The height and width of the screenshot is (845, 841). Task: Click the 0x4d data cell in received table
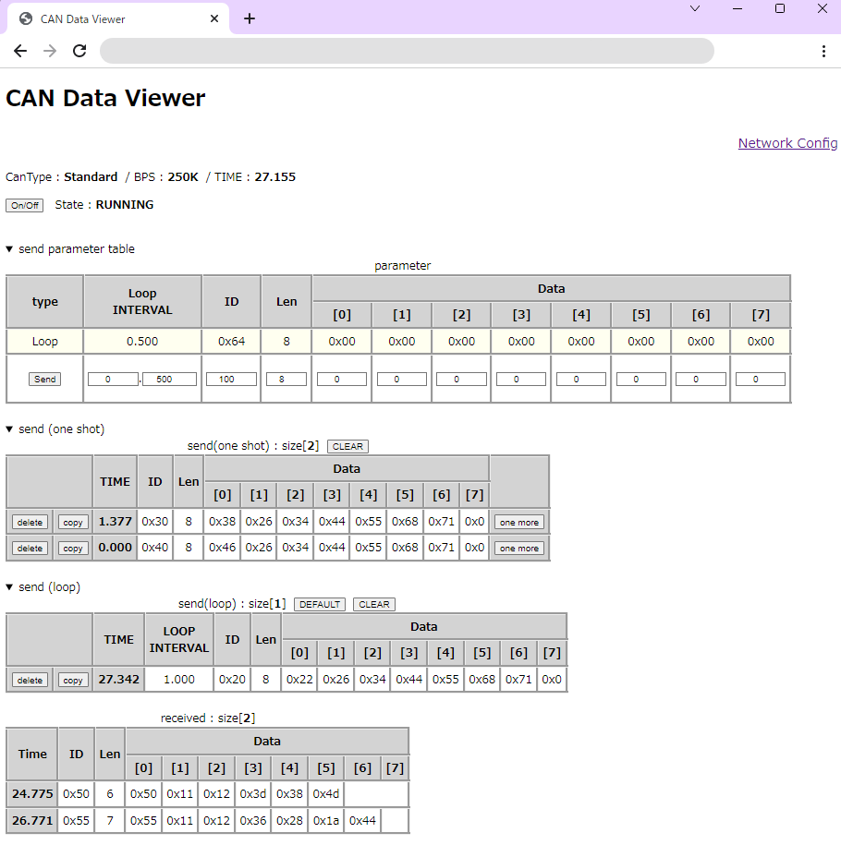pyautogui.click(x=326, y=794)
